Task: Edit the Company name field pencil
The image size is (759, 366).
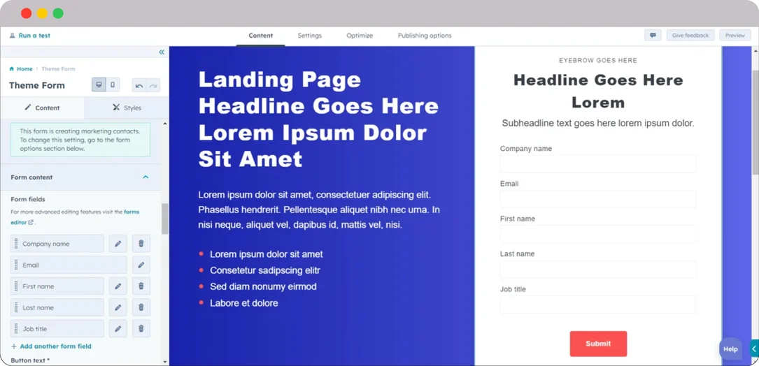Action: pos(118,244)
